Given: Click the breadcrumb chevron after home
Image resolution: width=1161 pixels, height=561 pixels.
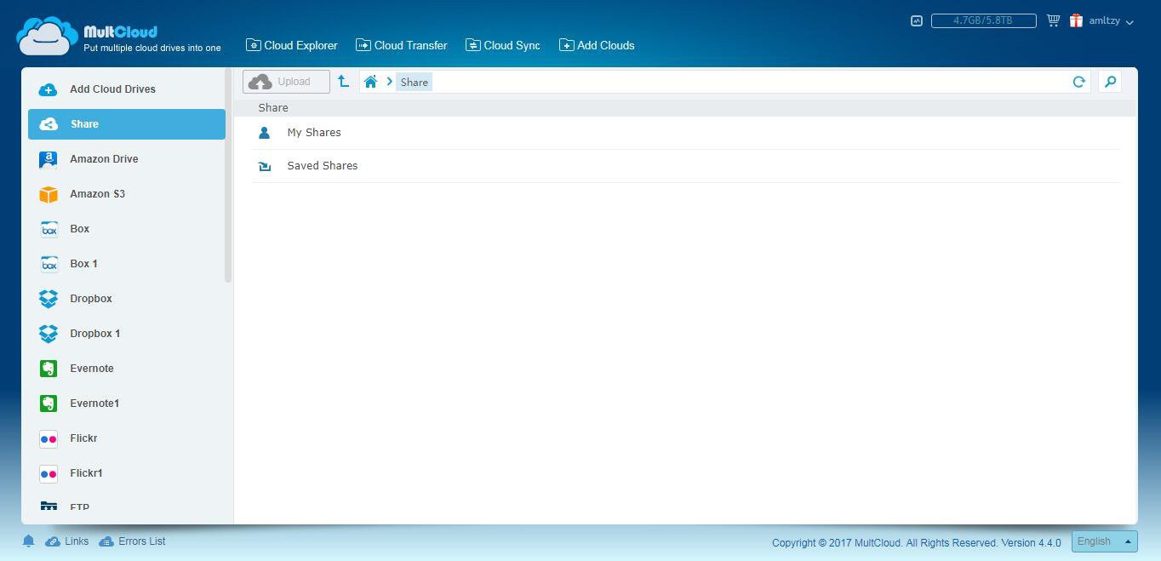Looking at the screenshot, I should pyautogui.click(x=389, y=82).
